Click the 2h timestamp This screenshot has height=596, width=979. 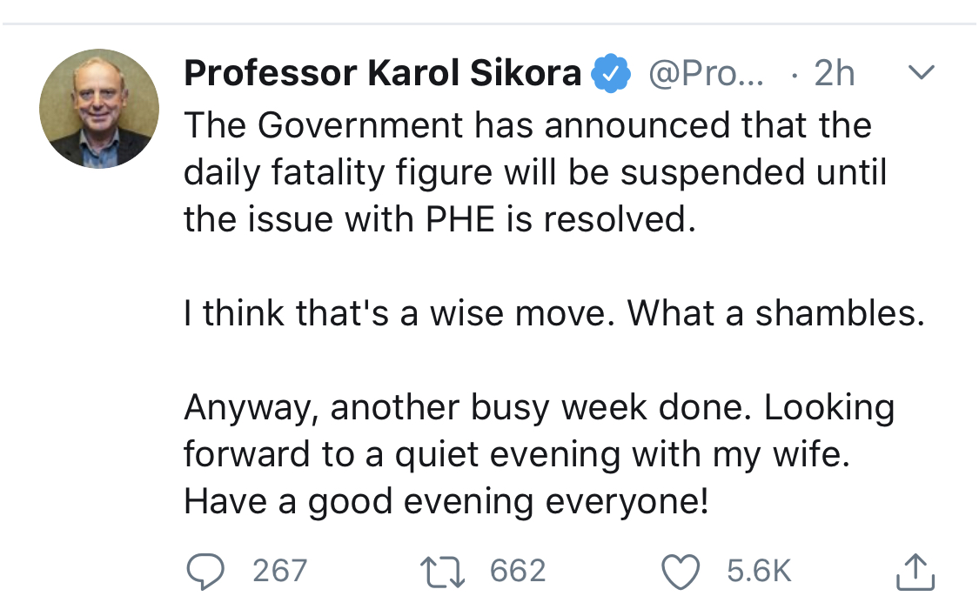click(x=834, y=75)
